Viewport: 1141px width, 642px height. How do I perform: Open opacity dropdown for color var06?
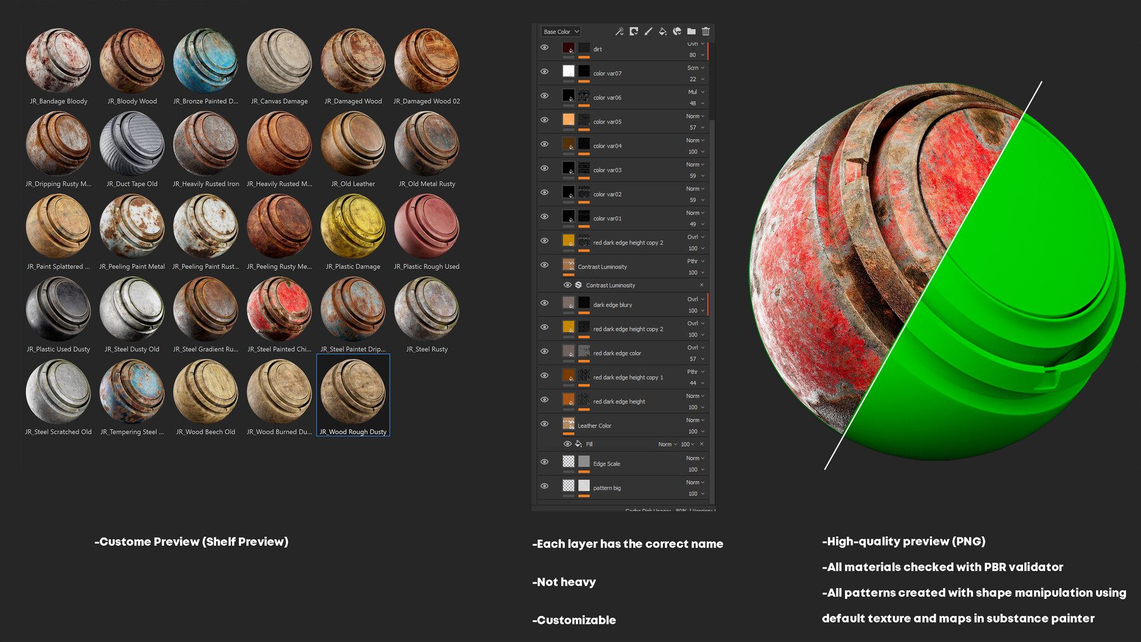point(696,103)
